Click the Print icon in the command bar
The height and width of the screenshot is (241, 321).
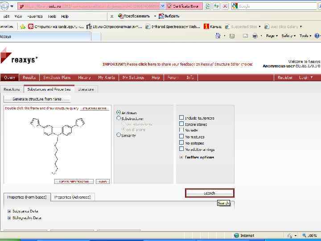click(255, 36)
